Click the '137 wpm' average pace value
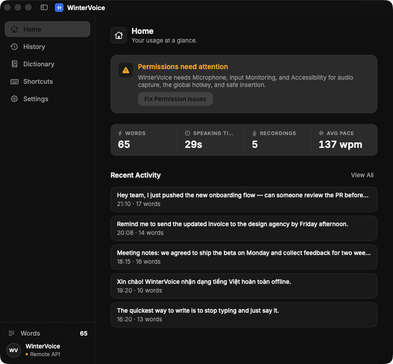The width and height of the screenshot is (393, 364). click(x=340, y=145)
